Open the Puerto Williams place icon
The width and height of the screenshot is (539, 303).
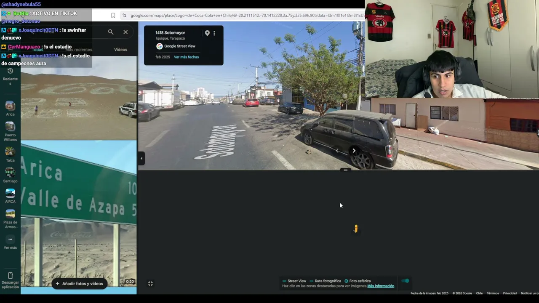click(x=10, y=126)
